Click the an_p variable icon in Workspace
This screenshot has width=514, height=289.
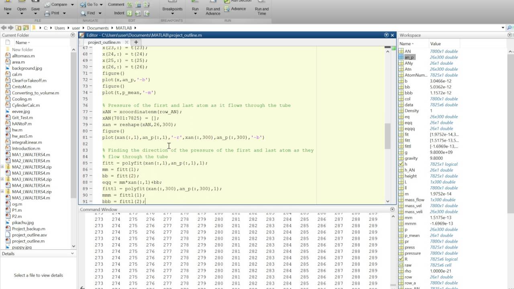coord(401,57)
